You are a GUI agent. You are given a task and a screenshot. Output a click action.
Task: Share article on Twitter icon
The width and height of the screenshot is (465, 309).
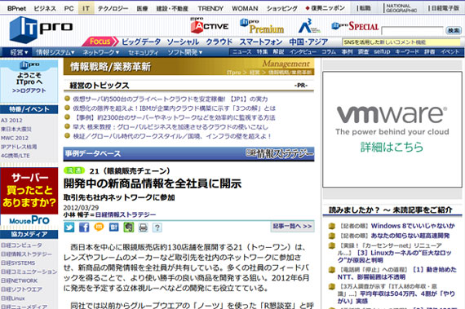coord(69,227)
